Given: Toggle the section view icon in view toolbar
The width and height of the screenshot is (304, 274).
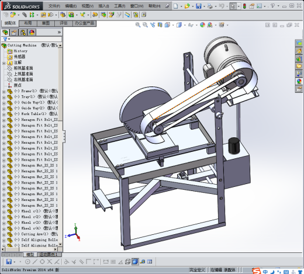Looking at the screenshot, I should click(x=160, y=25).
